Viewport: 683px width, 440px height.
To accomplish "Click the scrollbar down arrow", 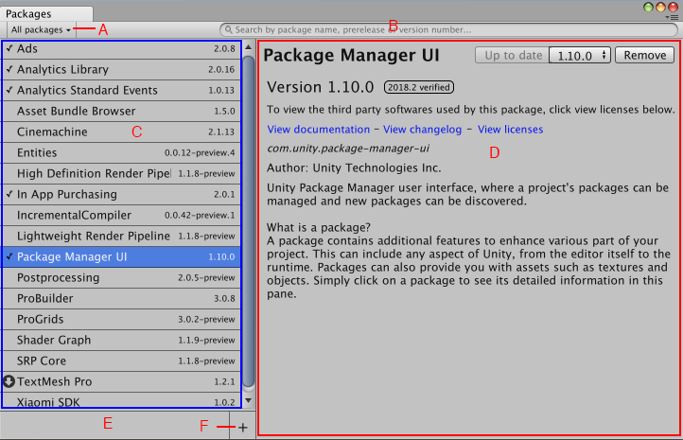I will [x=248, y=400].
